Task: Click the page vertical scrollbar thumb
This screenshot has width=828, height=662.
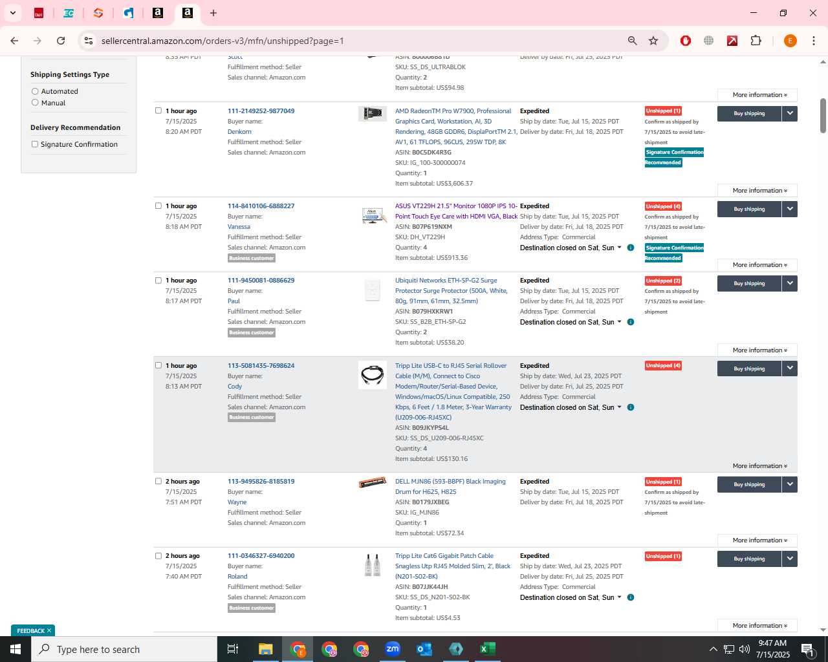Action: [x=823, y=115]
